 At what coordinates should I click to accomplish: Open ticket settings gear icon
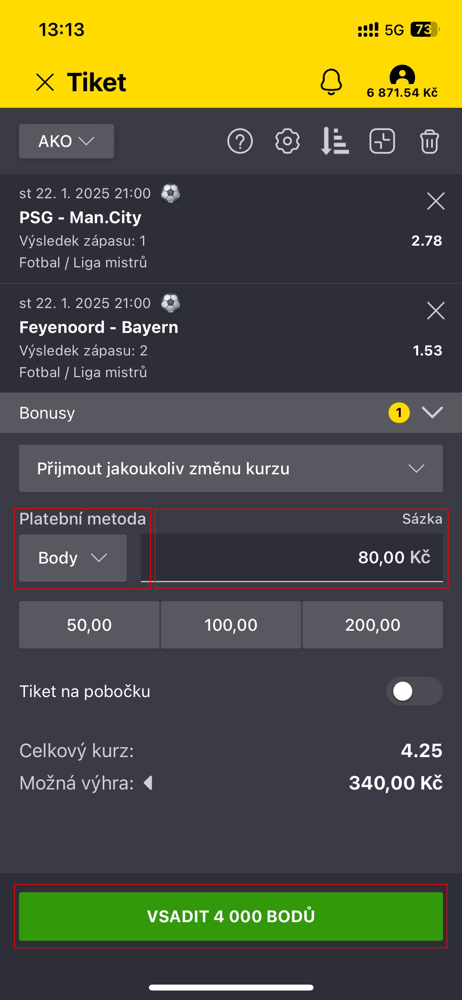[287, 141]
